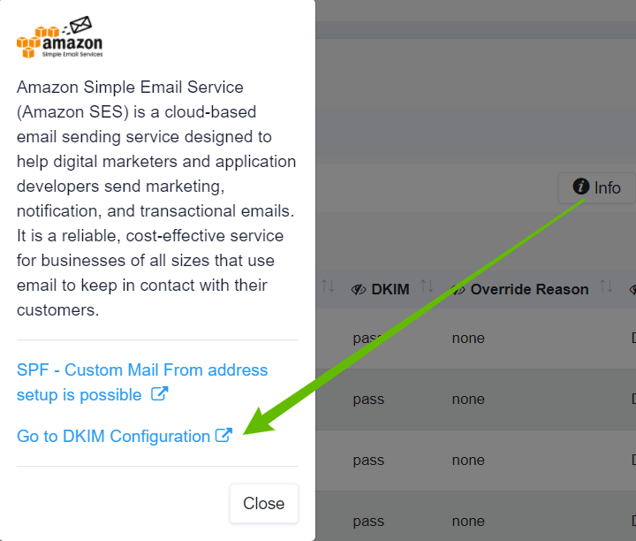The image size is (636, 541).
Task: Click 'pass' in second table row
Action: tap(368, 400)
